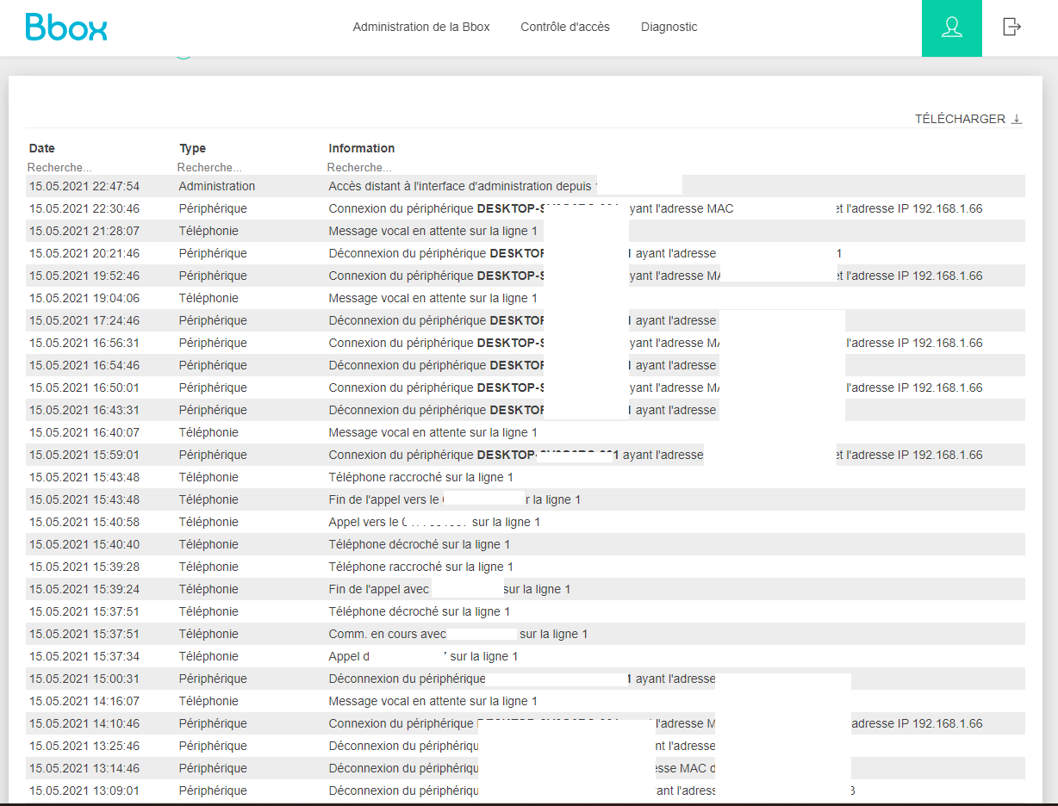Open Contrôle d'accès menu

(x=565, y=27)
